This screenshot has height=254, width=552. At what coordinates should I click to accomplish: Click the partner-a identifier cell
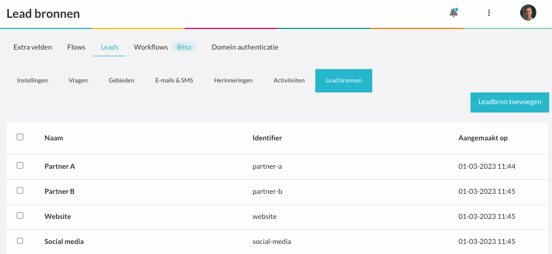point(267,167)
